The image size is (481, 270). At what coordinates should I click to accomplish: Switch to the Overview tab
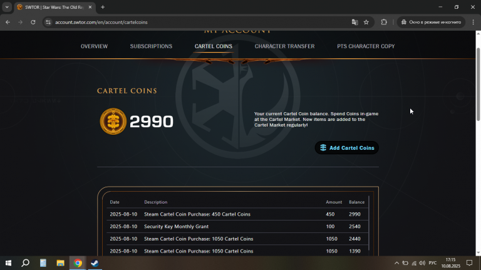pos(94,46)
